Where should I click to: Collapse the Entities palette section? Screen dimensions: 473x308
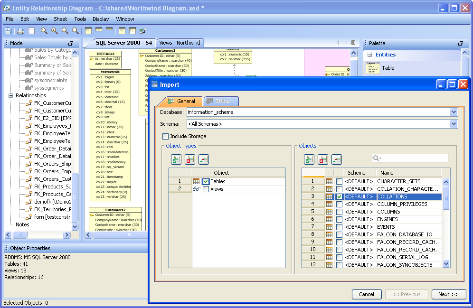[x=369, y=55]
